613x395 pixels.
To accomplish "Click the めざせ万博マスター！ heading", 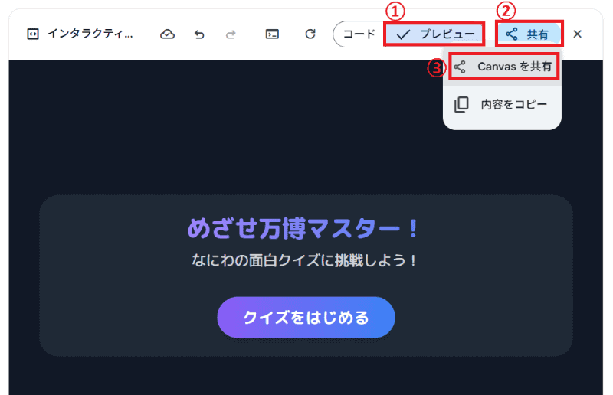I will tap(303, 229).
